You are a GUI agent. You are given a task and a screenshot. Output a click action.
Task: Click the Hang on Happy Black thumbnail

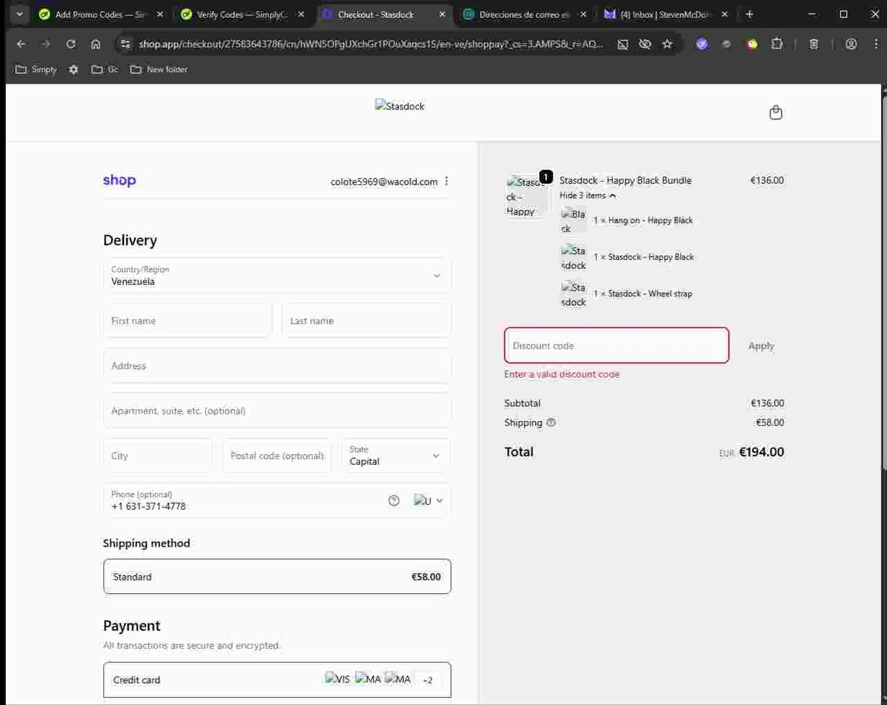[573, 221]
